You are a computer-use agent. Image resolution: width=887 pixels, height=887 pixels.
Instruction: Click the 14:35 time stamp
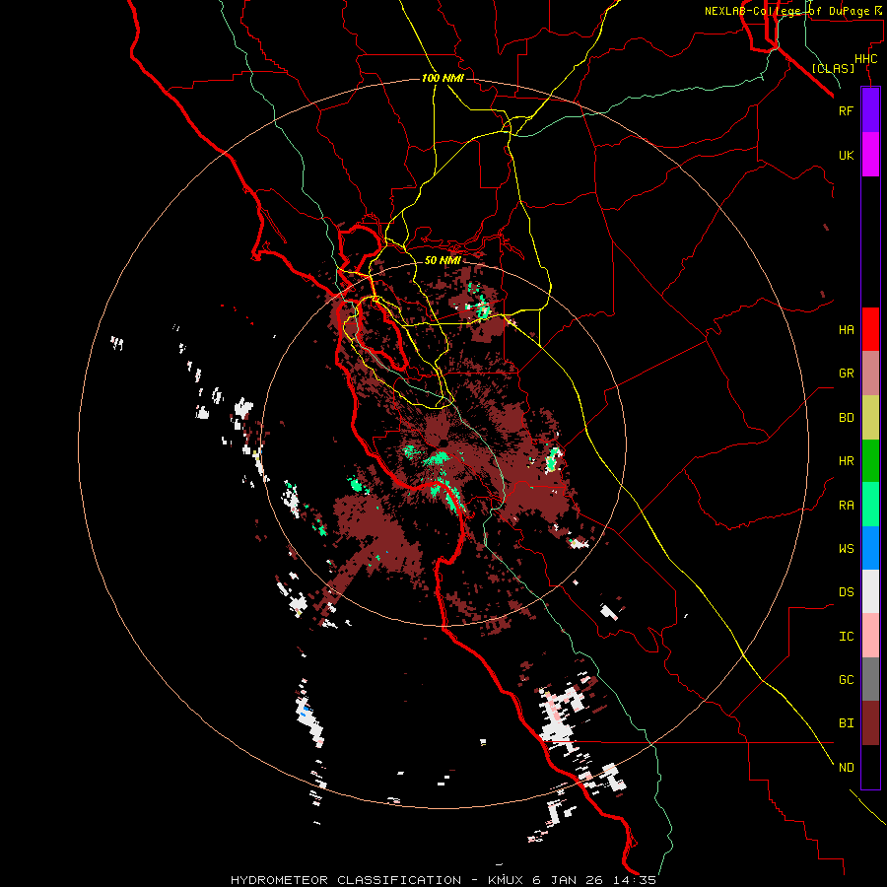(x=634, y=880)
